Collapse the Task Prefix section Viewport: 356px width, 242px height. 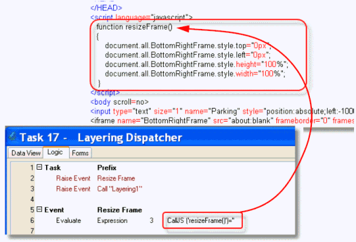39,168
